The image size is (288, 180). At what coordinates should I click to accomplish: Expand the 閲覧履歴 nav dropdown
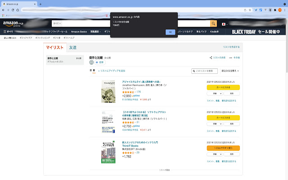coord(95,31)
